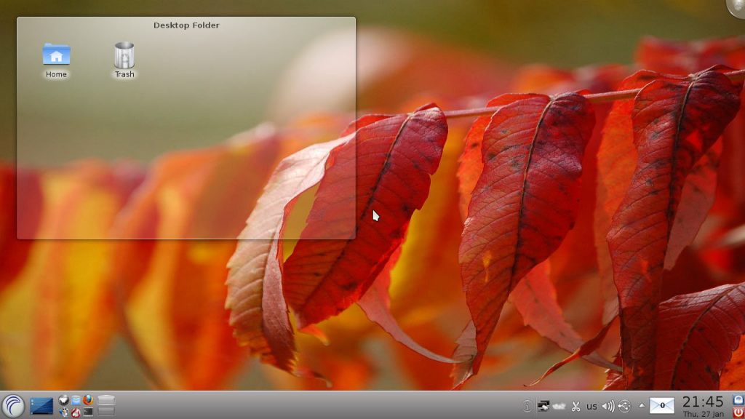The width and height of the screenshot is (745, 419).
Task: Click the Klipper scissors icon in the tray
Action: pos(575,406)
